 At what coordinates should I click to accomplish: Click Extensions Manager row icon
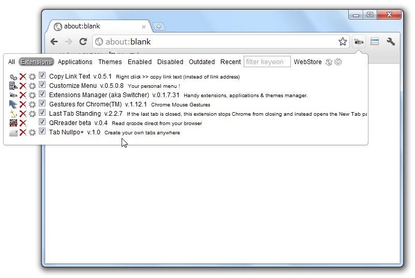(x=13, y=95)
